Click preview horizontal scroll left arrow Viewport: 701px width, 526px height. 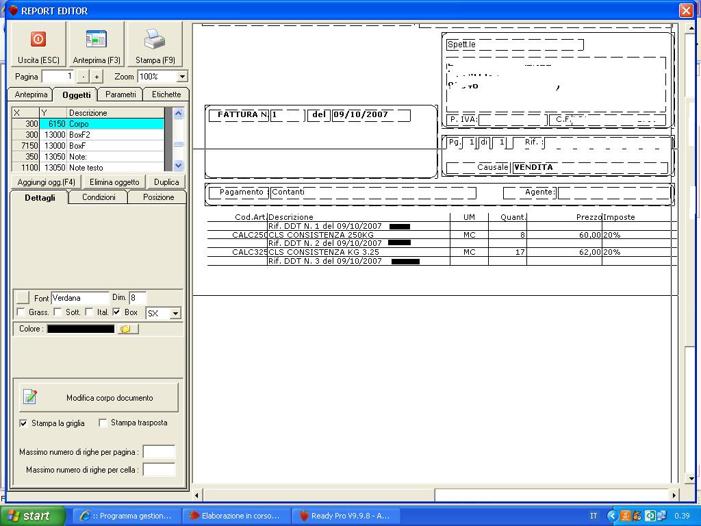[x=197, y=495]
